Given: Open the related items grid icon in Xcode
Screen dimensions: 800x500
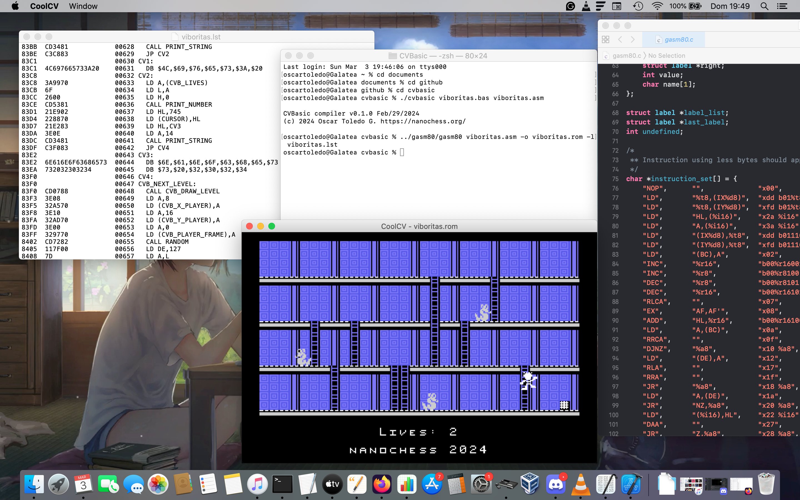Looking at the screenshot, I should 606,39.
